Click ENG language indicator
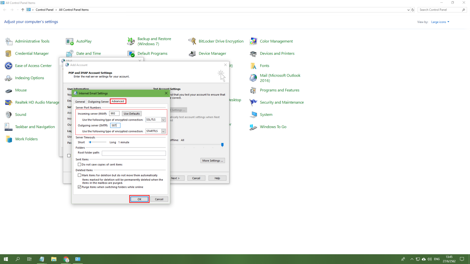Image resolution: width=470 pixels, height=264 pixels. coord(437,259)
